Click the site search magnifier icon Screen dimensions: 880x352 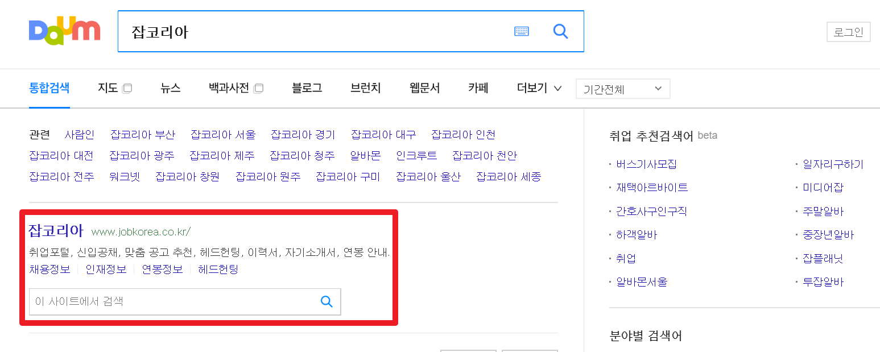pyautogui.click(x=327, y=301)
